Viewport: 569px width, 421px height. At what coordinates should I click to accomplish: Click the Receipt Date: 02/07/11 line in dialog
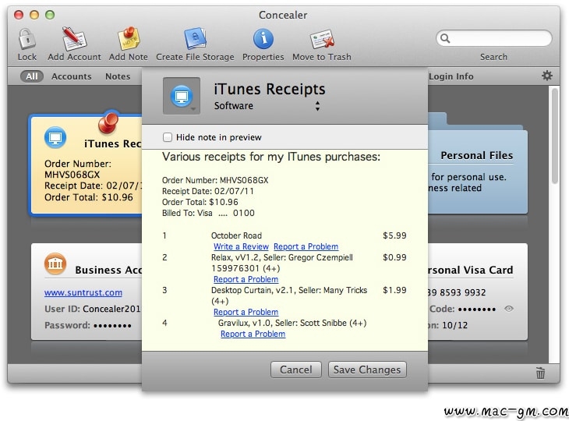coord(208,191)
